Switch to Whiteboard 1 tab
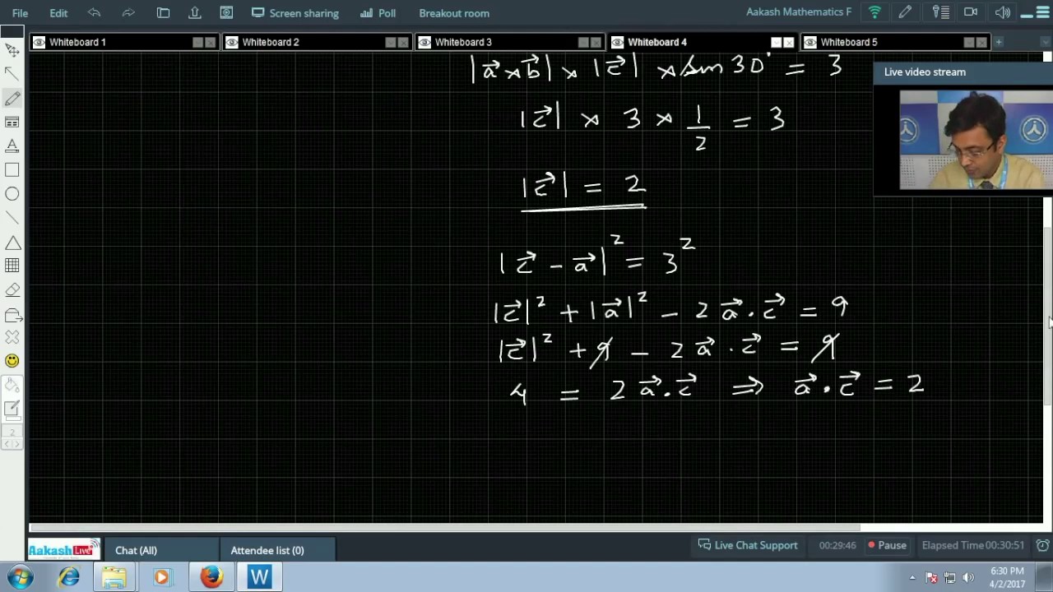This screenshot has height=592, width=1053. [77, 42]
